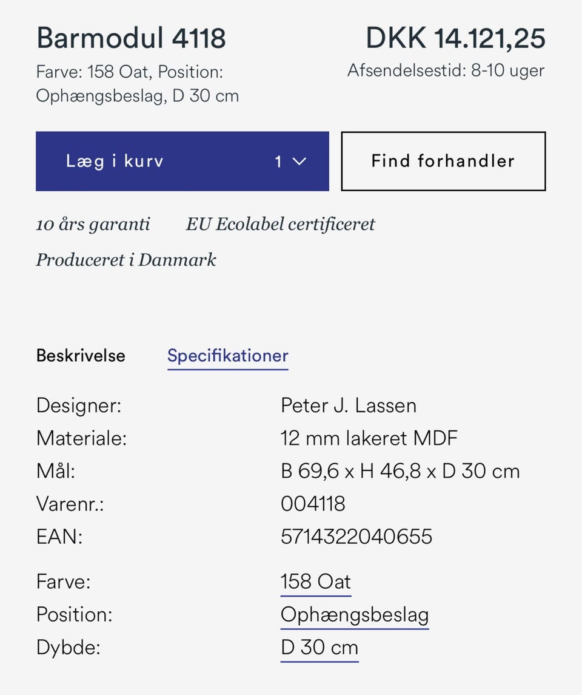The width and height of the screenshot is (582, 695).
Task: Click the EAN number 5714322040655
Action: point(356,537)
